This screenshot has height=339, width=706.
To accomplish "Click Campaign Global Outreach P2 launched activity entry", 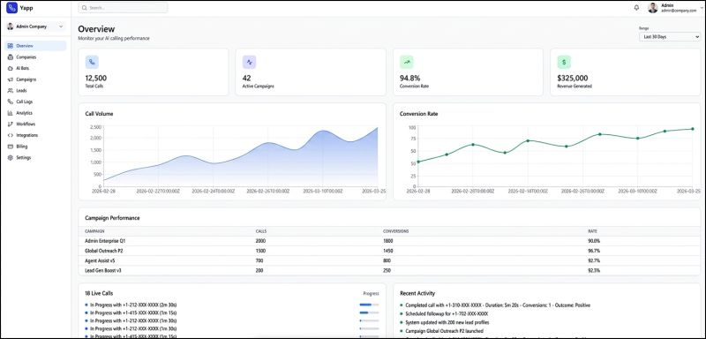I will click(445, 331).
